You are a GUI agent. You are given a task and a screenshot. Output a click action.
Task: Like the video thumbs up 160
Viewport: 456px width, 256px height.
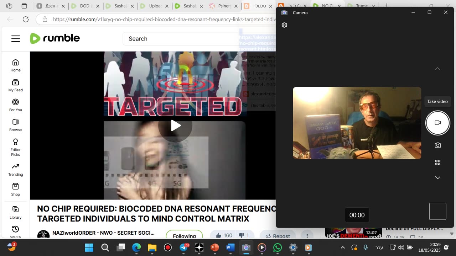tap(224, 235)
